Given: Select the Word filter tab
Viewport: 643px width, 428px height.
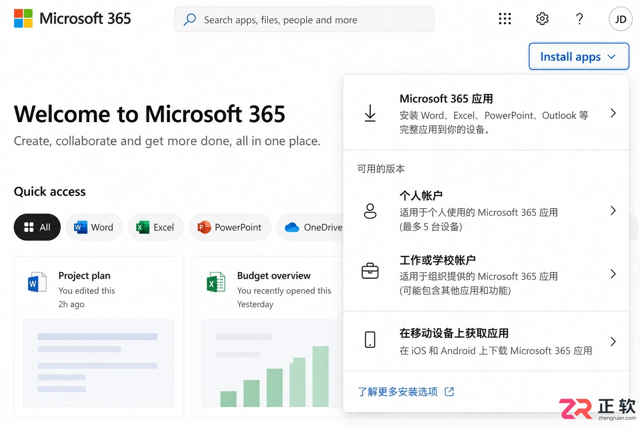Looking at the screenshot, I should click(94, 227).
